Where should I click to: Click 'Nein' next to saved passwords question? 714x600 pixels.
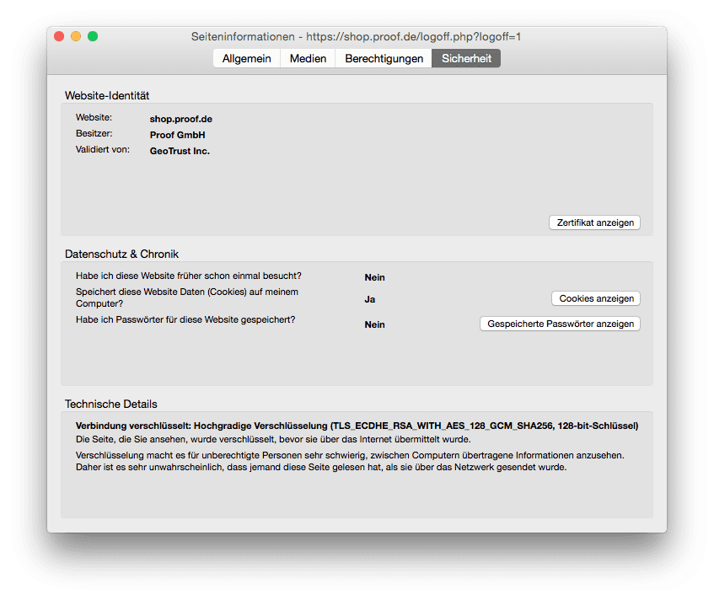point(374,324)
